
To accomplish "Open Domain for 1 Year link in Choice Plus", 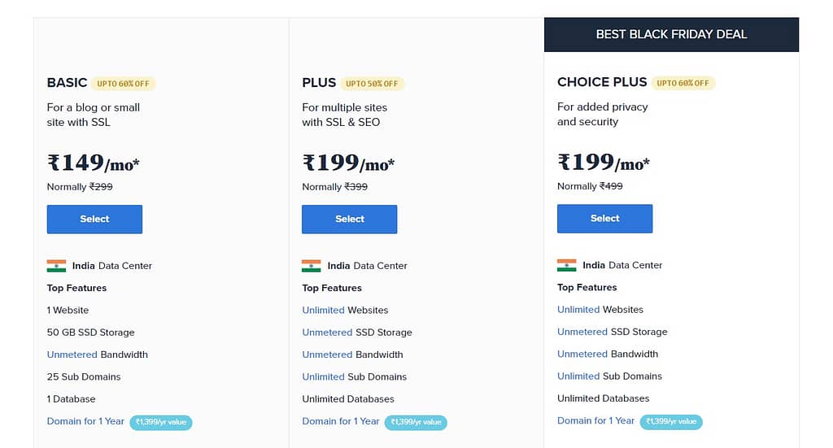I will (596, 421).
